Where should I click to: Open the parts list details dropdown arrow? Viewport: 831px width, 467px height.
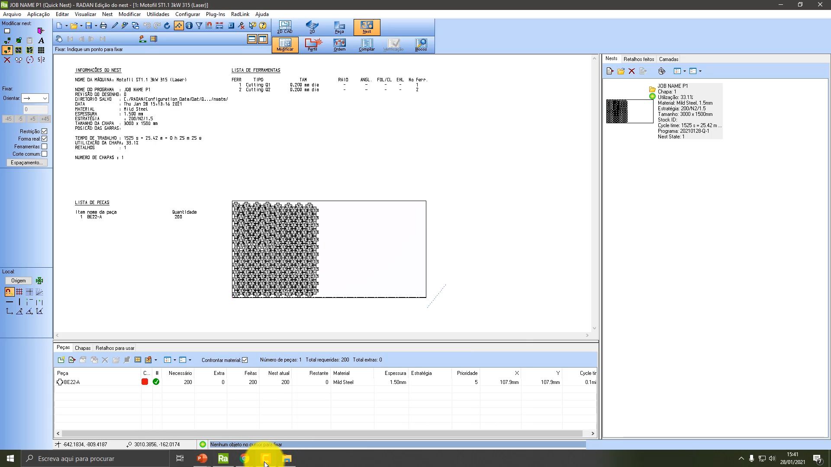190,360
